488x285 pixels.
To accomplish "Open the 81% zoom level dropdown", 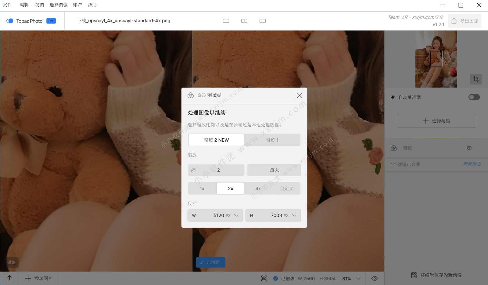I will click(358, 278).
